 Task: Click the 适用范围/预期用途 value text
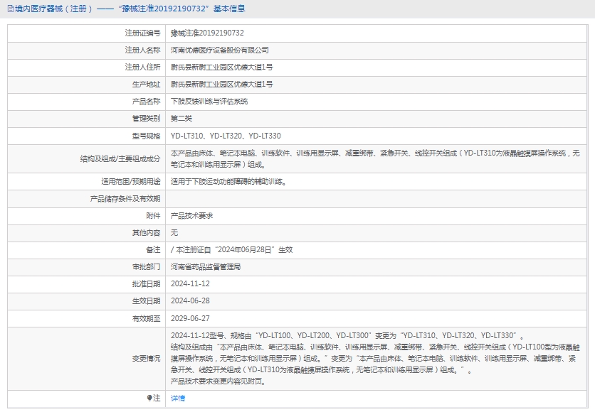tap(228, 182)
